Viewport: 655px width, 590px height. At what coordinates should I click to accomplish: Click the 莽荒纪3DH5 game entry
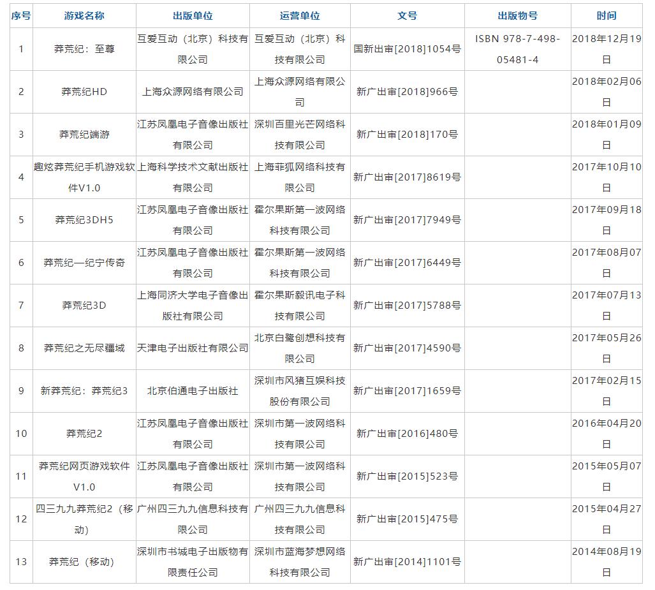84,220
